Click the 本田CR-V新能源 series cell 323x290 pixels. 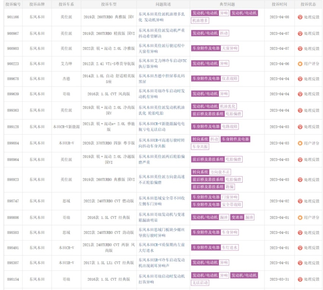66,127
